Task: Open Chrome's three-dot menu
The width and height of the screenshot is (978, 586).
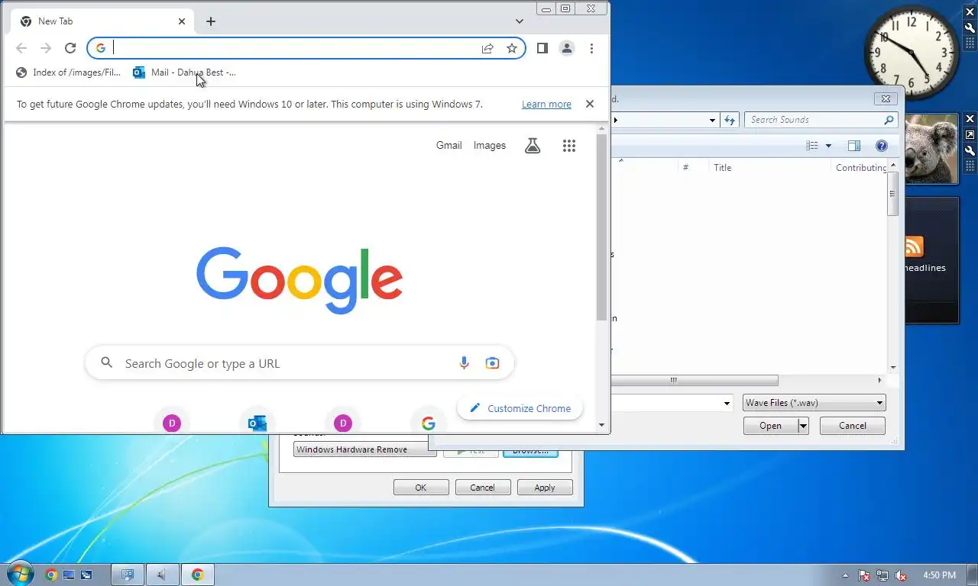Action: pos(591,48)
